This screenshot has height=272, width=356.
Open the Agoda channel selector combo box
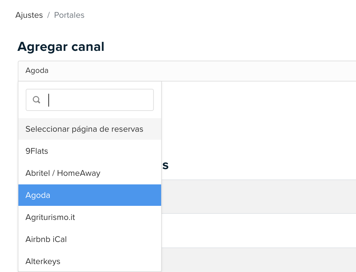point(187,71)
